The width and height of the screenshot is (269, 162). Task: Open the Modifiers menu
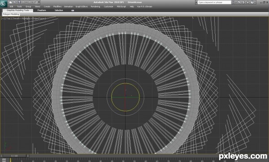[57, 7]
